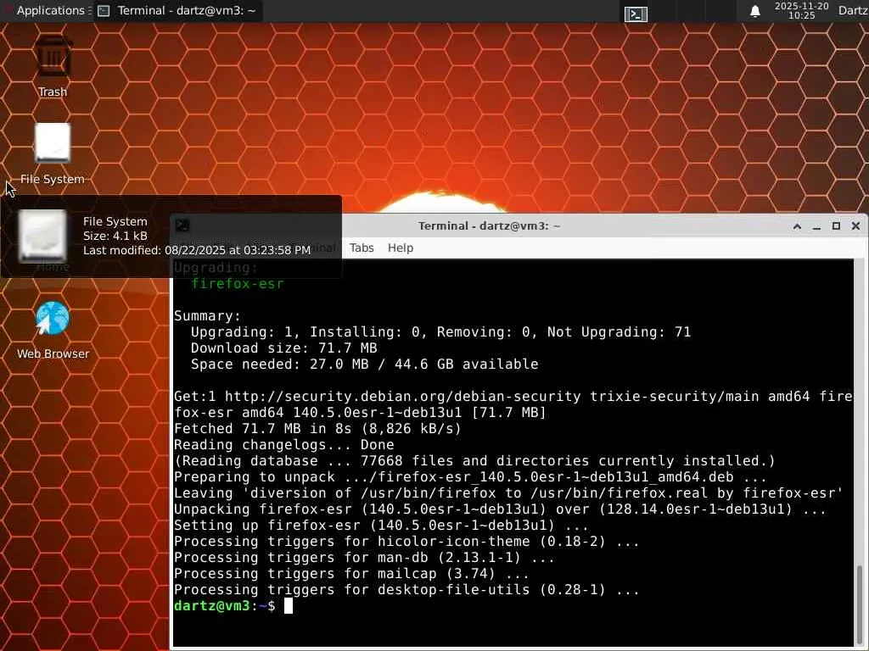Click the Terminal - dartz@vm3 taskbar button

(x=178, y=10)
